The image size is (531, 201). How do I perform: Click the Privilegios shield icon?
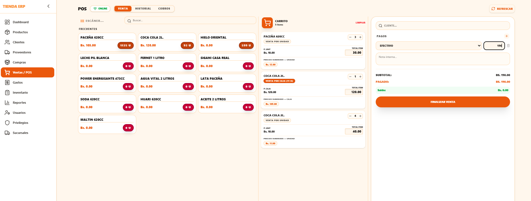(7, 123)
